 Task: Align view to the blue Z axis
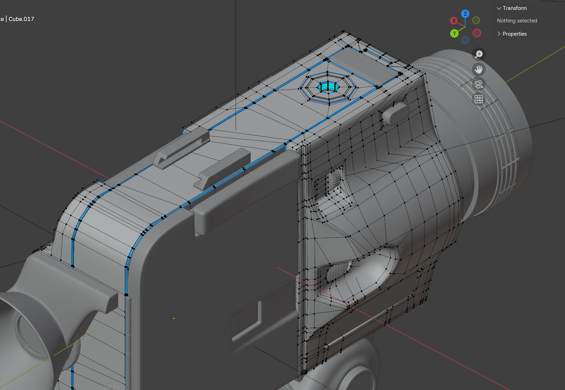(x=465, y=14)
